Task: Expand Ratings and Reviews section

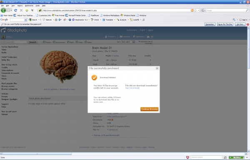Action: pos(106,135)
